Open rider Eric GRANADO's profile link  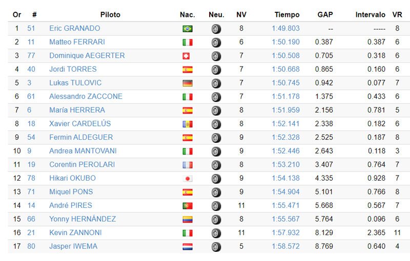74,29
